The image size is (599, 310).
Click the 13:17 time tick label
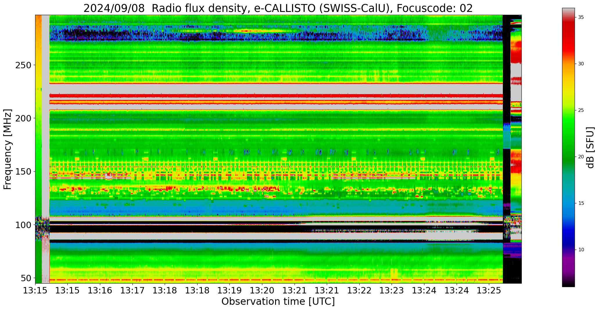click(132, 291)
